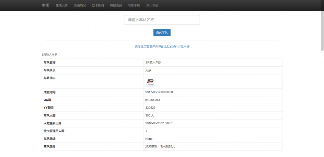Screen dimensions: 324x157
Task: Click the 想在此页面显示自己的车队信息?点我申请 link
Action: [162, 47]
